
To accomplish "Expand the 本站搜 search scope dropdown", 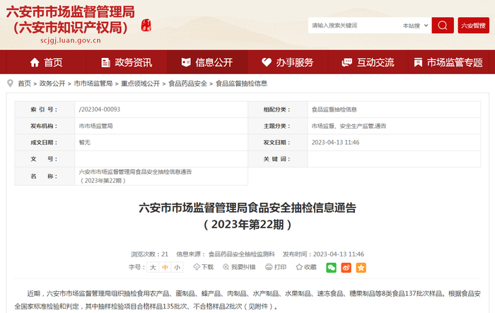I will click(415, 25).
